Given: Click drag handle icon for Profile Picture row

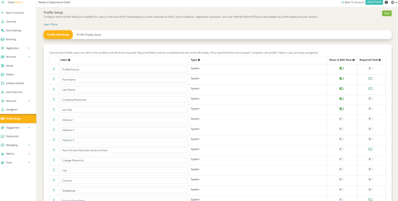Looking at the screenshot, I should 54,69.
